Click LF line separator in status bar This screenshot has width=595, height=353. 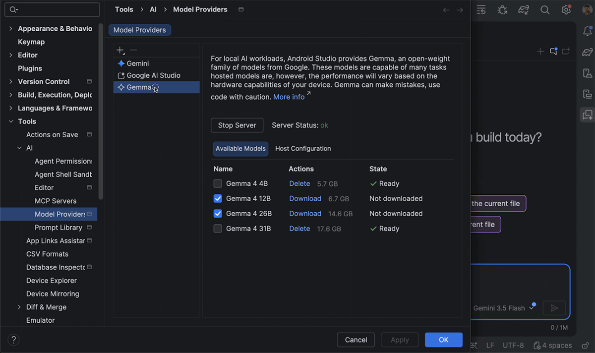[490, 345]
